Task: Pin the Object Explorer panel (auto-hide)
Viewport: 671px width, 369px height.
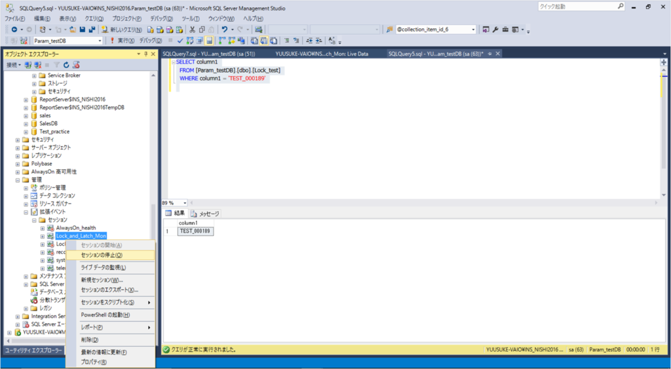Action: coord(146,54)
